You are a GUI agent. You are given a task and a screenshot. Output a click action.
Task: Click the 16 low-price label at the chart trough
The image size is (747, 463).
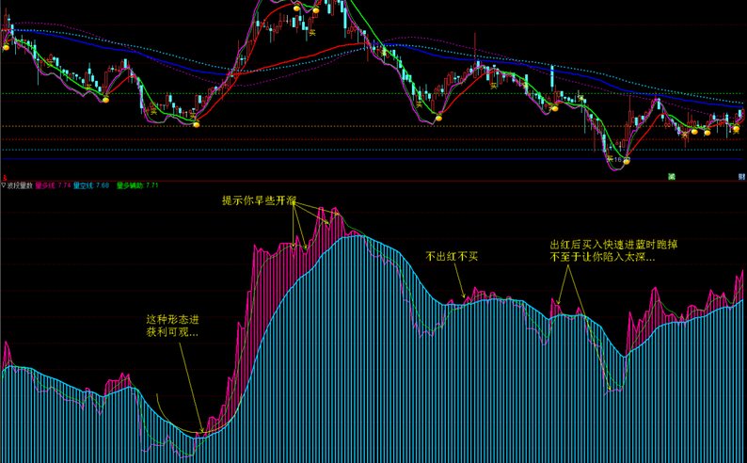pyautogui.click(x=618, y=160)
